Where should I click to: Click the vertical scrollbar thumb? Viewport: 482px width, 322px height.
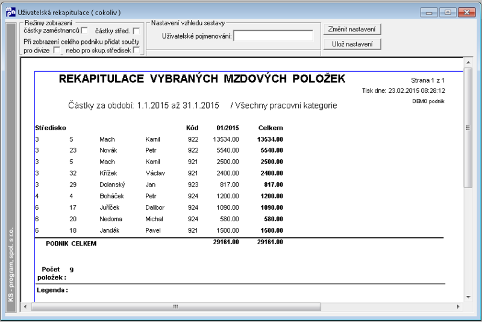pyautogui.click(x=468, y=128)
